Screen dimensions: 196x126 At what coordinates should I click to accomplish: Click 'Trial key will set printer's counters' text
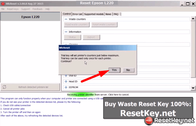(x=90, y=55)
